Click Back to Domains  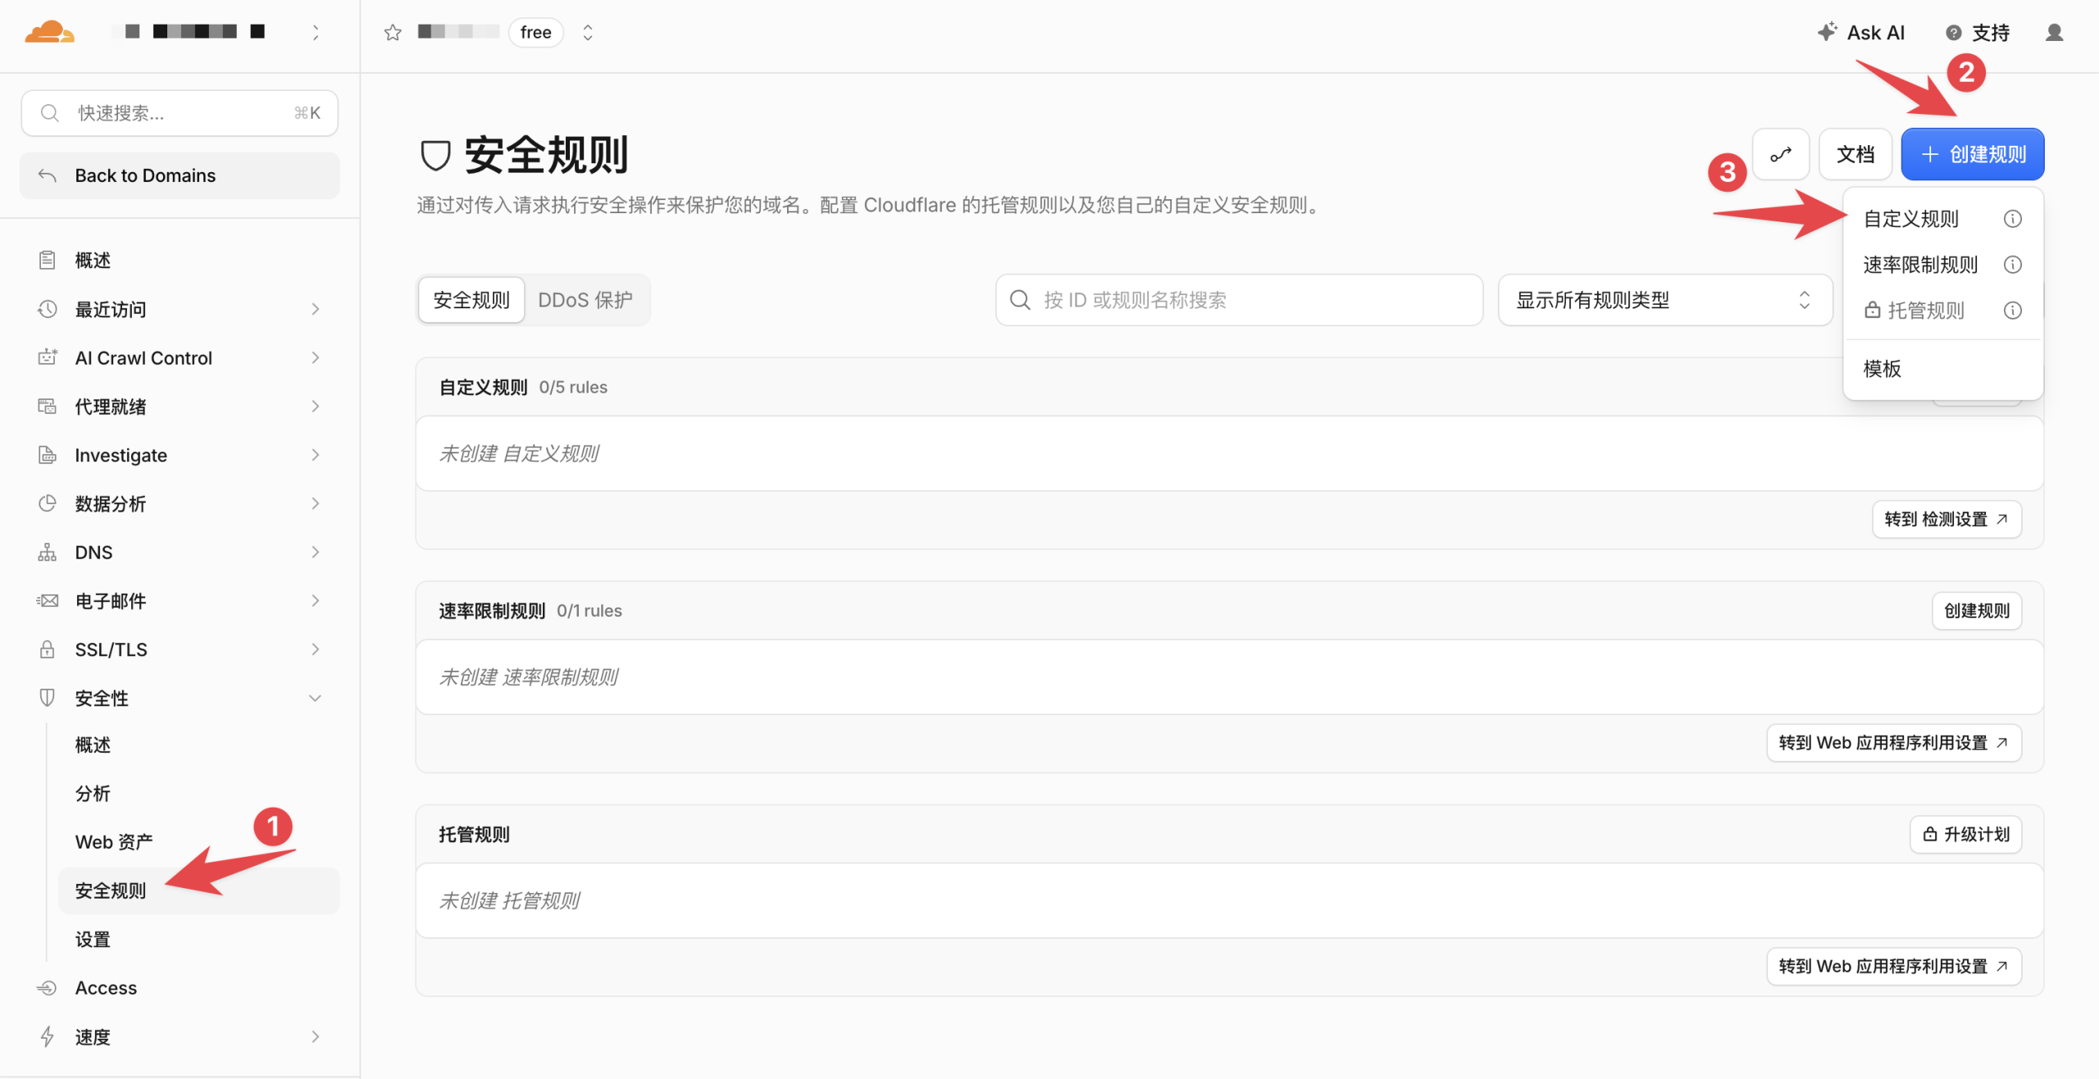pos(180,175)
